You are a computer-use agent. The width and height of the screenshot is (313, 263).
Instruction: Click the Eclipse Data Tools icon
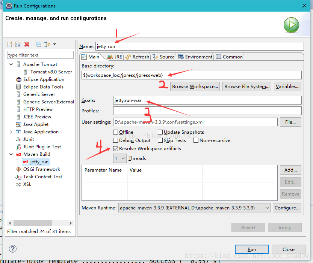pos(18,87)
